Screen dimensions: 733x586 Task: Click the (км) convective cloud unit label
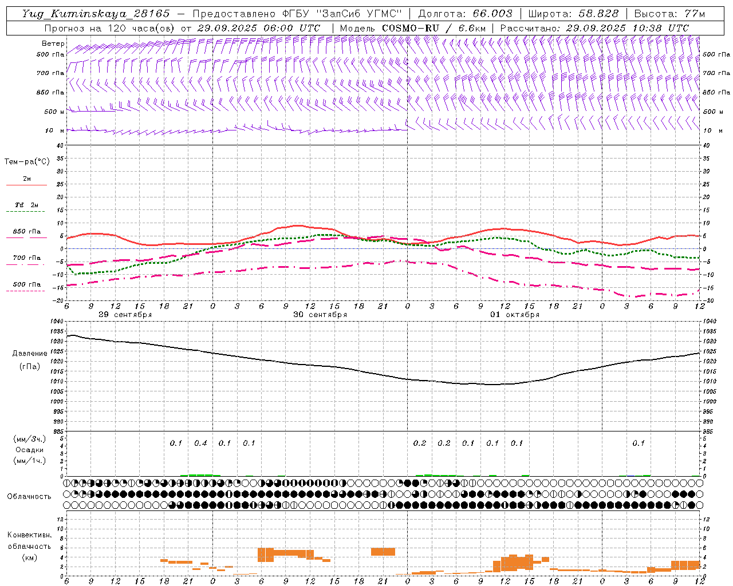(29, 557)
